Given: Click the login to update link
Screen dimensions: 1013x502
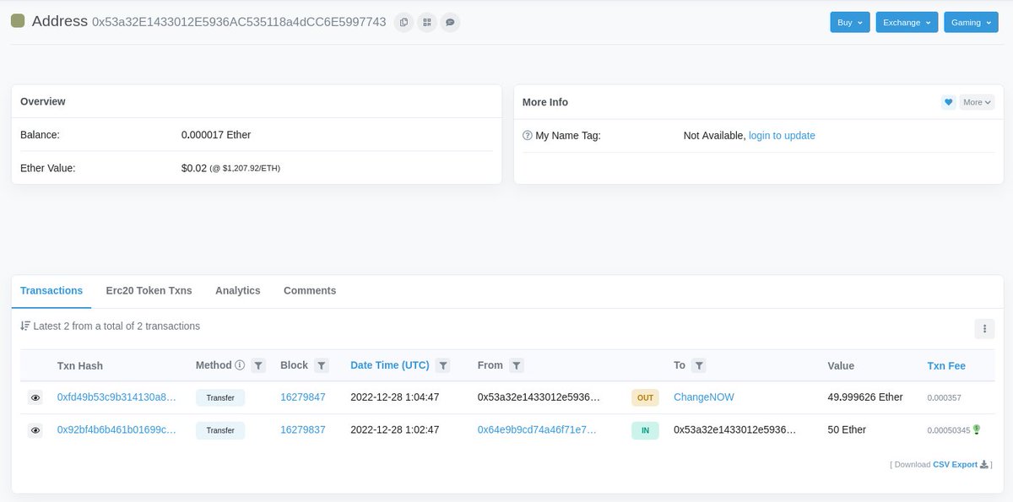Looking at the screenshot, I should click(783, 135).
